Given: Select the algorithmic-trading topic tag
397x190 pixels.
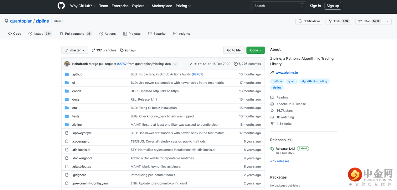Looking at the screenshot, I should pyautogui.click(x=314, y=81).
